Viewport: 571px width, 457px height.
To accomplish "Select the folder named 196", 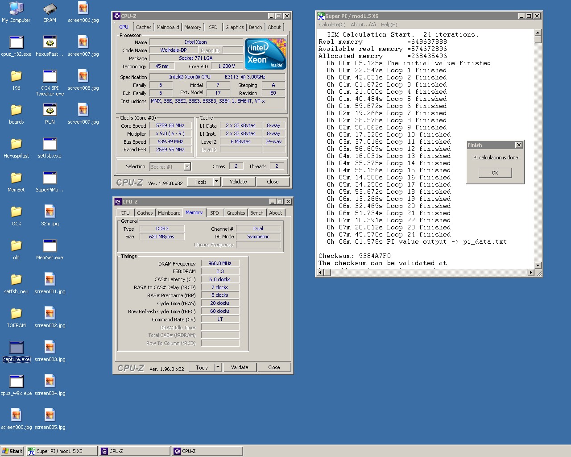I will (16, 80).
